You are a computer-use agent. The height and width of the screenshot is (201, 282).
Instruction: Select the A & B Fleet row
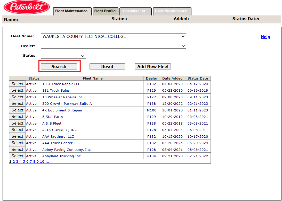tap(18, 123)
